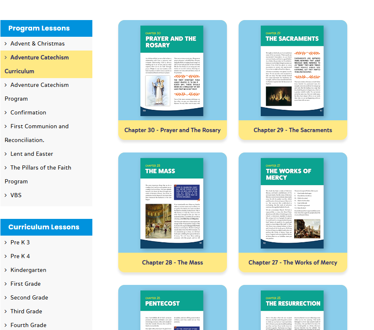The image size is (374, 330).
Task: Expand the VBS chevron arrow
Action: 6,195
